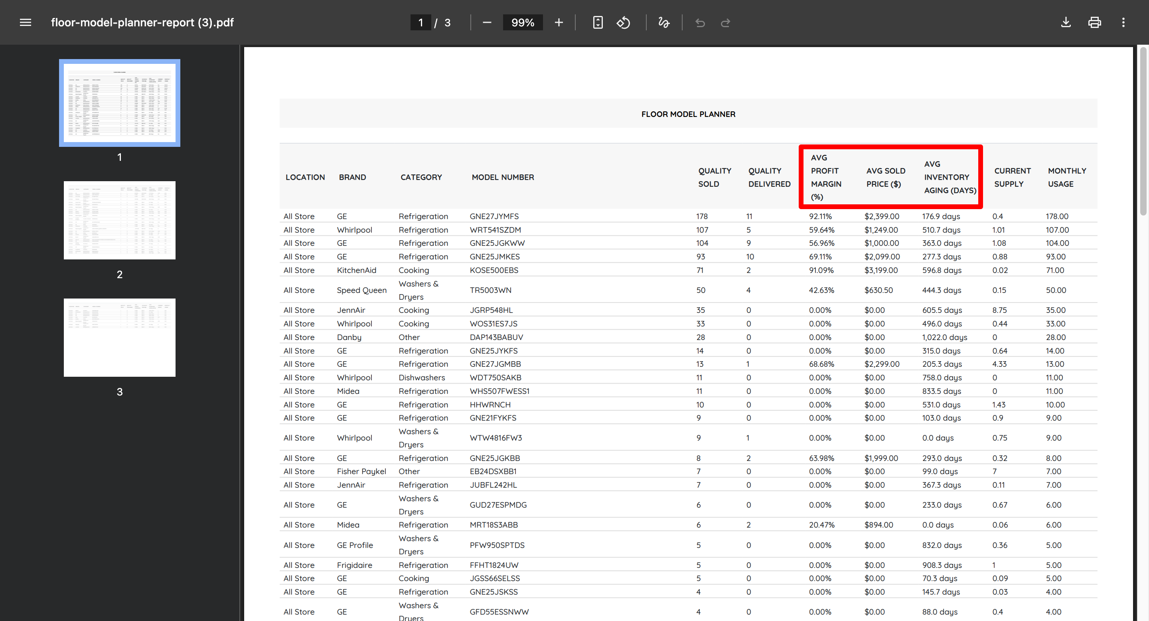Viewport: 1149px width, 621px height.
Task: Click the CATEGORY column header
Action: pos(421,177)
